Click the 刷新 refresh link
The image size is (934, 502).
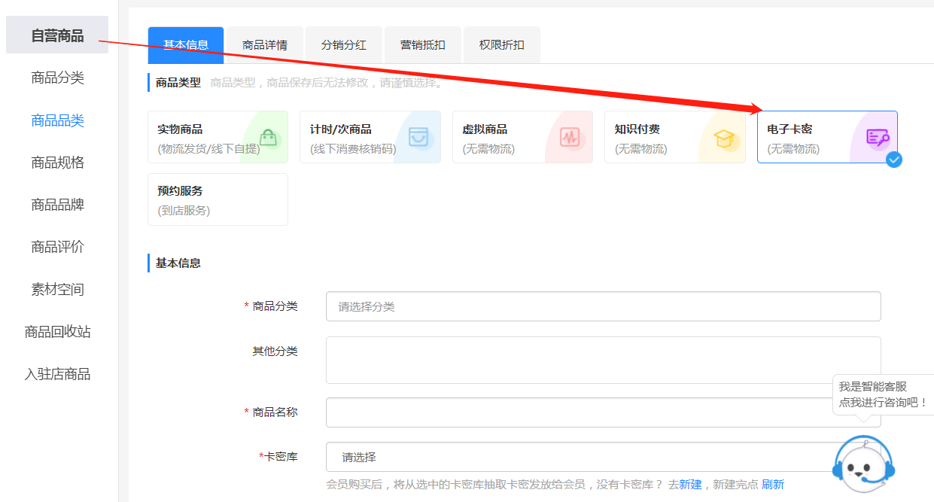[x=772, y=484]
